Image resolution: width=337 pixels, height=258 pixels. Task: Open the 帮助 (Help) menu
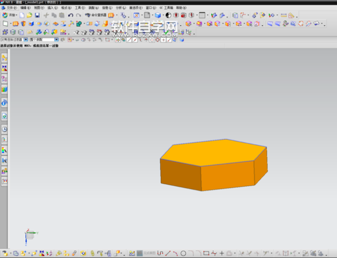click(x=180, y=8)
